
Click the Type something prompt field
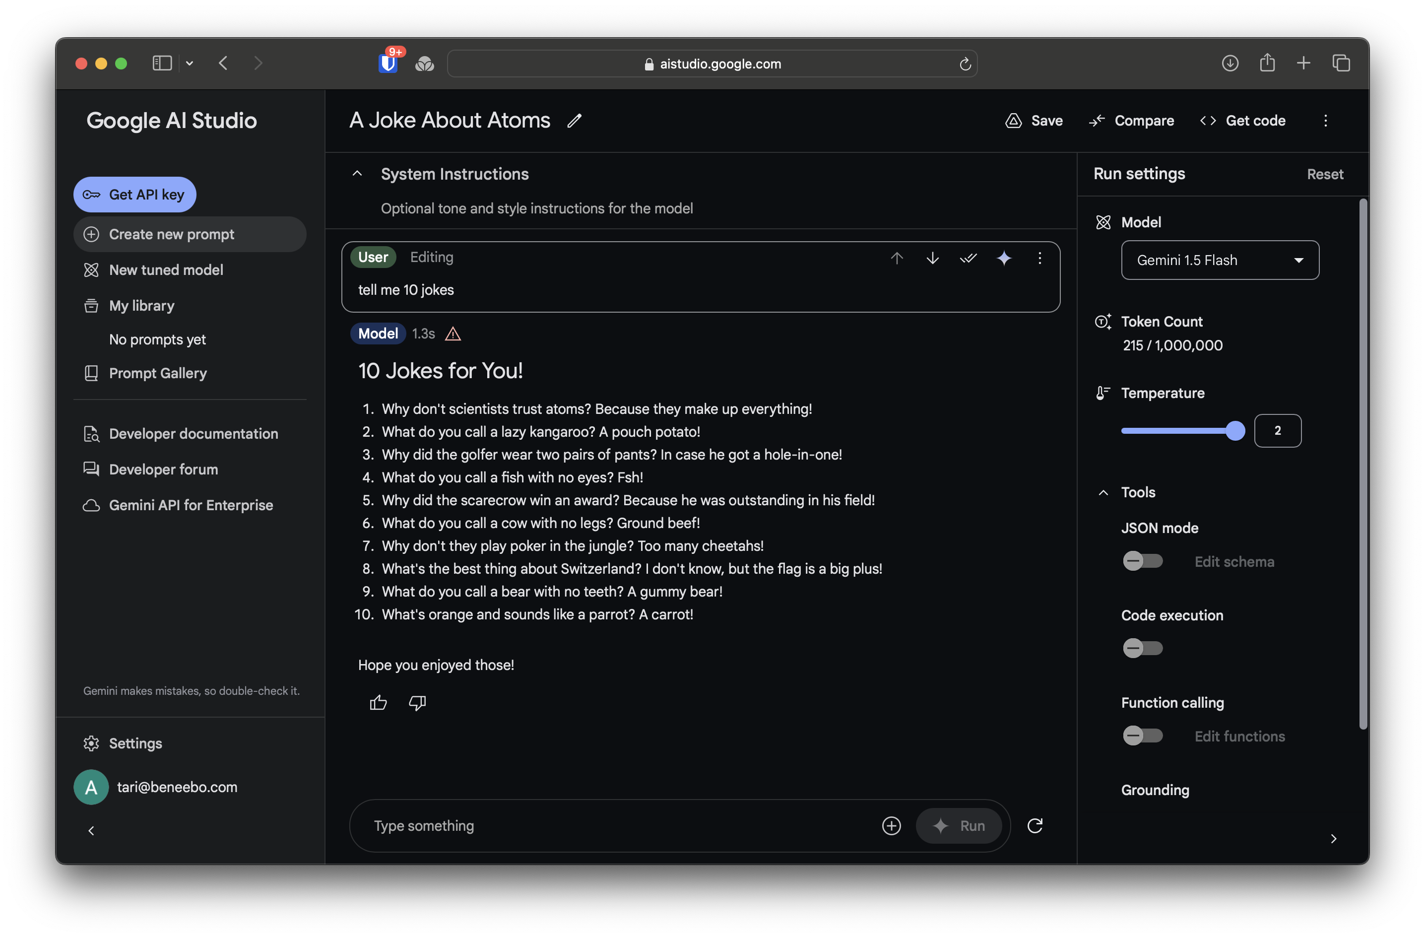click(x=623, y=825)
